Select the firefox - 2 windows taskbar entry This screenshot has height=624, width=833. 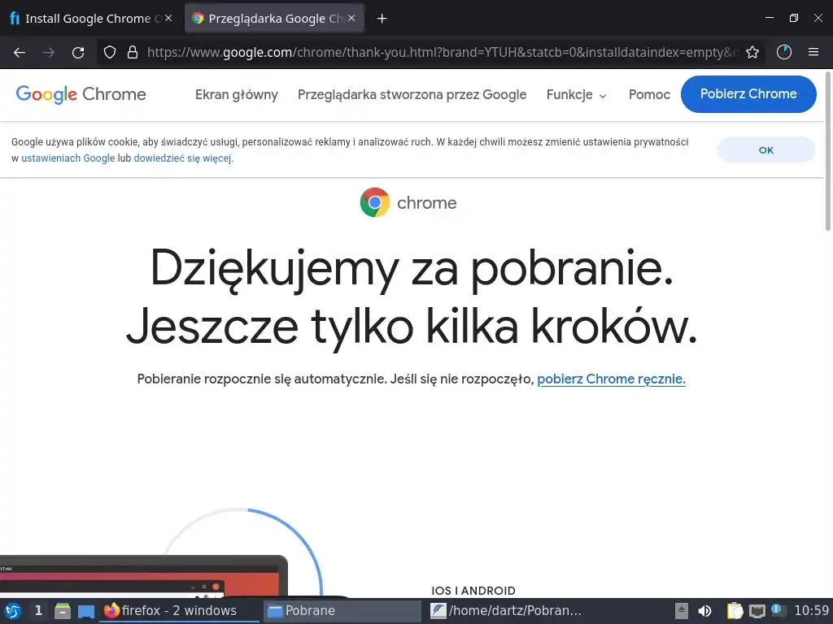pyautogui.click(x=179, y=611)
